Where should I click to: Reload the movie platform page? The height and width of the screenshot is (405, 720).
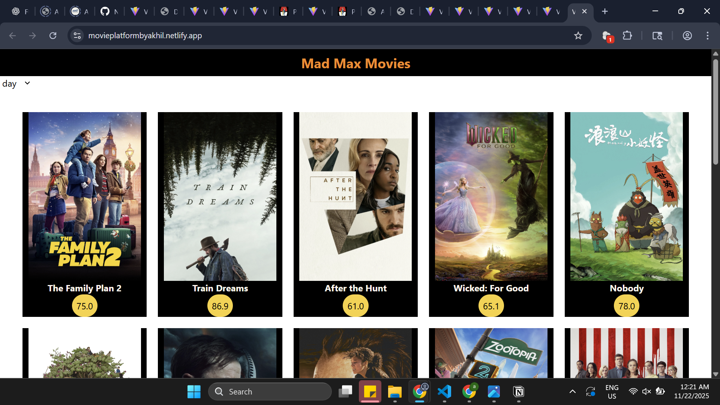53,36
